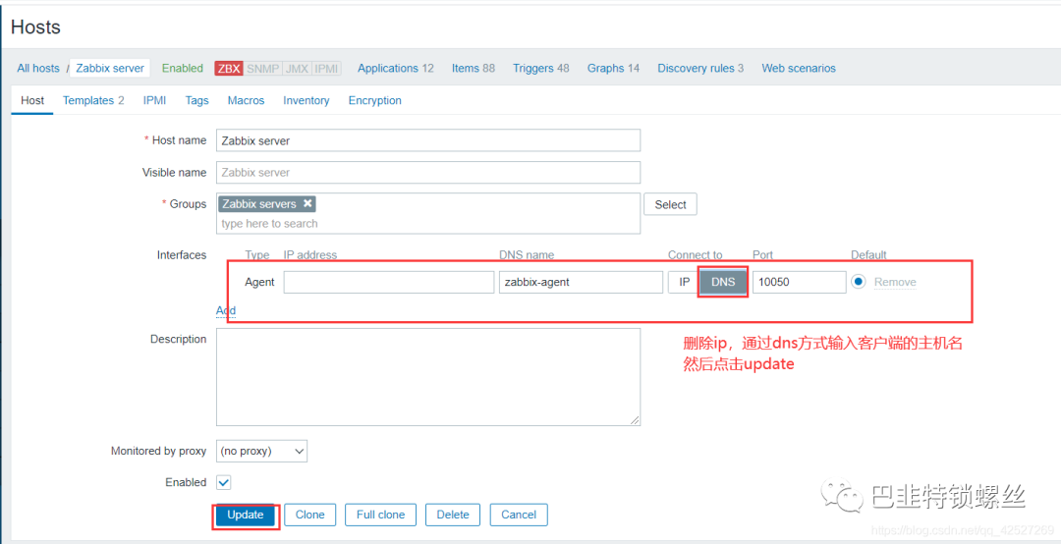Viewport: 1061px width, 544px height.
Task: Click the ZBX availability indicator
Action: (229, 69)
